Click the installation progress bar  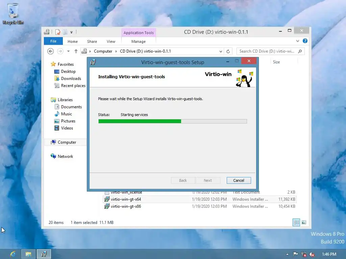[x=173, y=121]
